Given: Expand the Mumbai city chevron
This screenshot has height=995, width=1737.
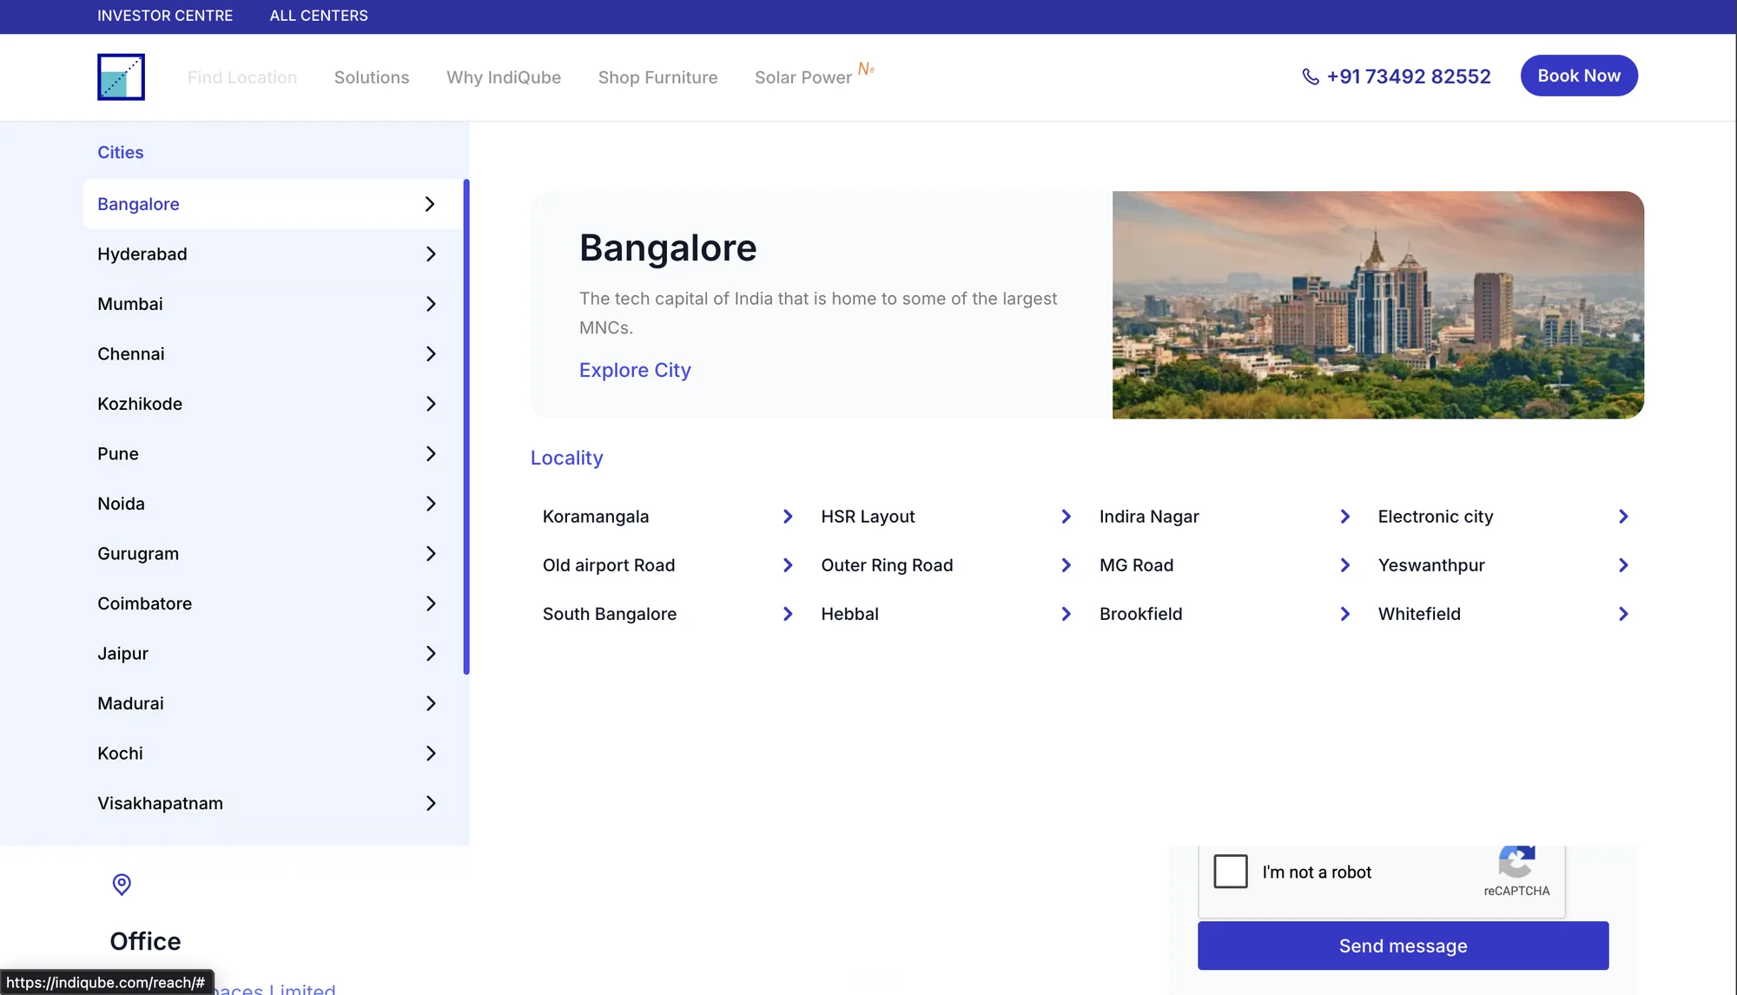Looking at the screenshot, I should [x=431, y=304].
